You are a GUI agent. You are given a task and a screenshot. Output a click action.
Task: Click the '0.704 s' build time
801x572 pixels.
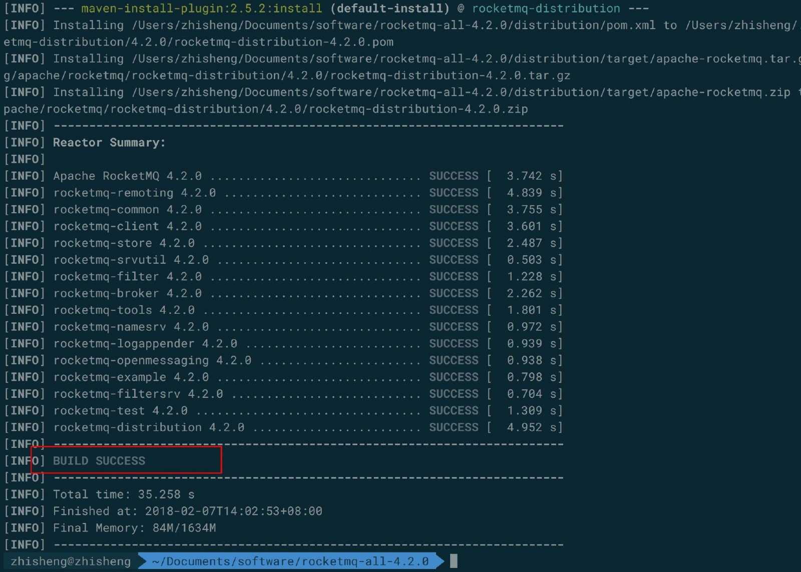click(x=532, y=394)
